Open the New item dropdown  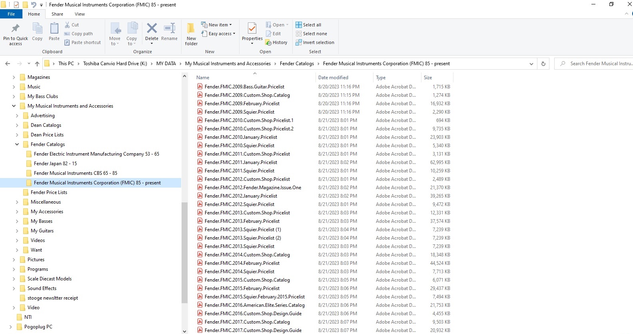[x=216, y=25]
